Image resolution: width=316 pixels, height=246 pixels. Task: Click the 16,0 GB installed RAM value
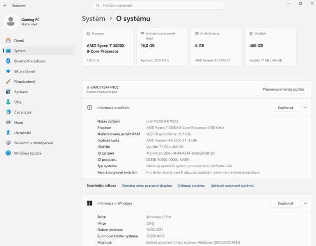click(x=148, y=46)
